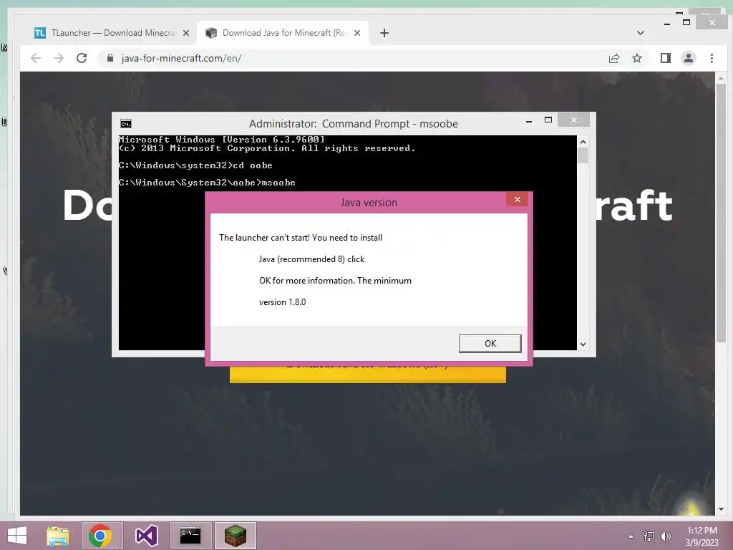Reload the current page
This screenshot has height=550, width=733.
[82, 58]
